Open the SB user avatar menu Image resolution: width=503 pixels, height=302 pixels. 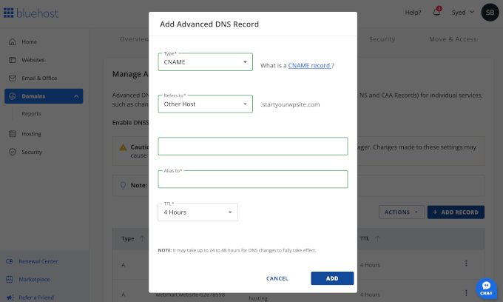490,13
